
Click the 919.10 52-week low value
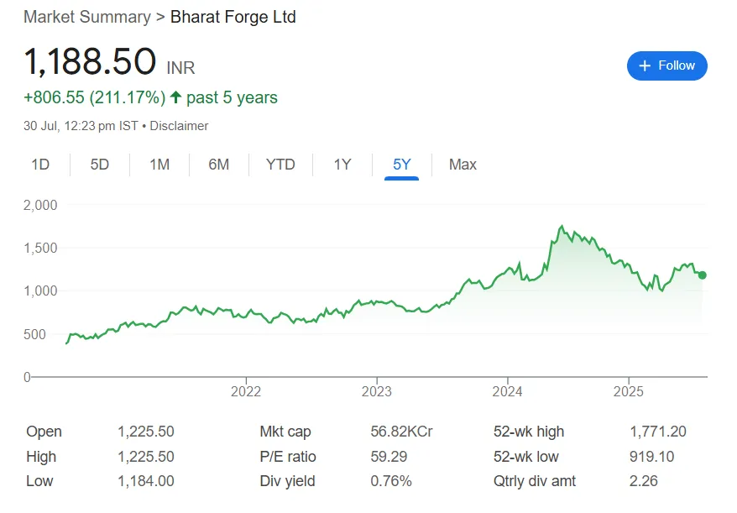(652, 457)
